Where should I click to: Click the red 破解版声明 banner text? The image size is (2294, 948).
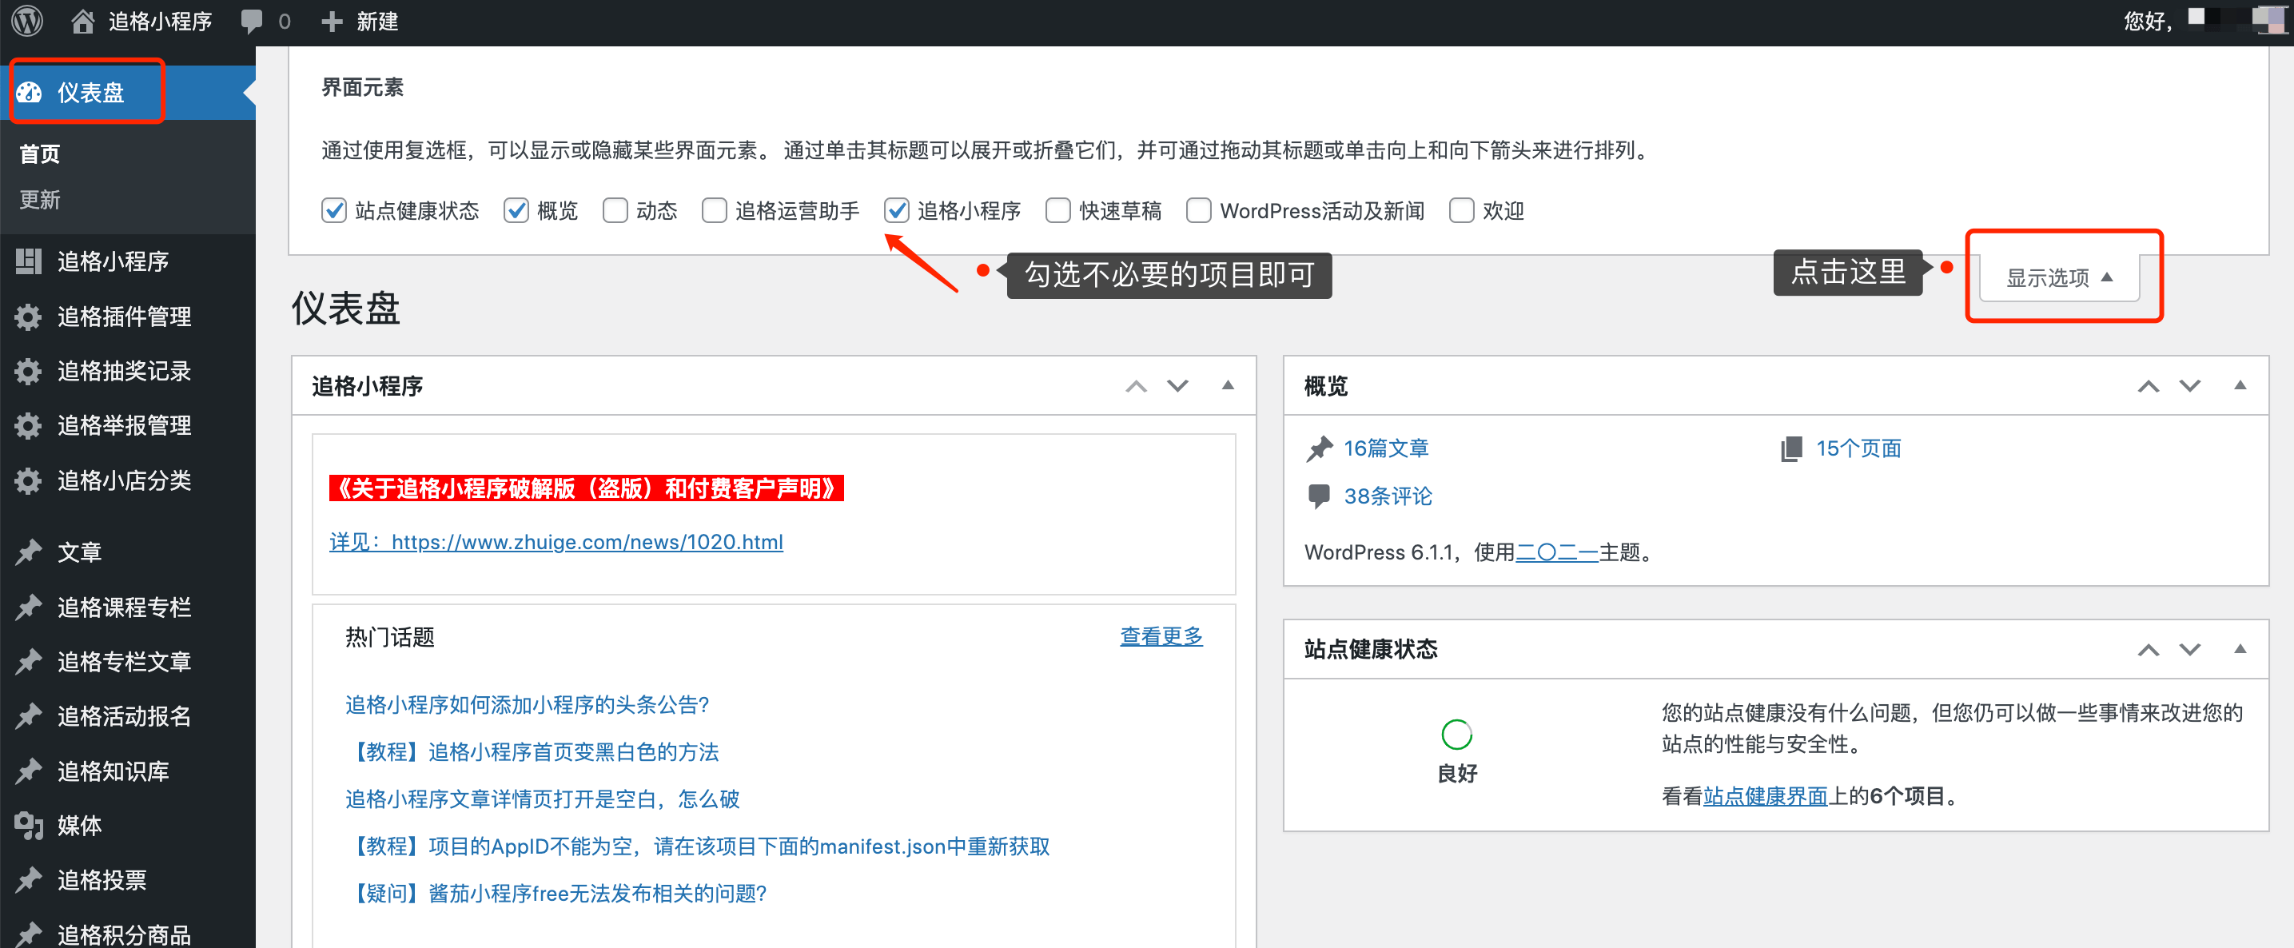[587, 488]
